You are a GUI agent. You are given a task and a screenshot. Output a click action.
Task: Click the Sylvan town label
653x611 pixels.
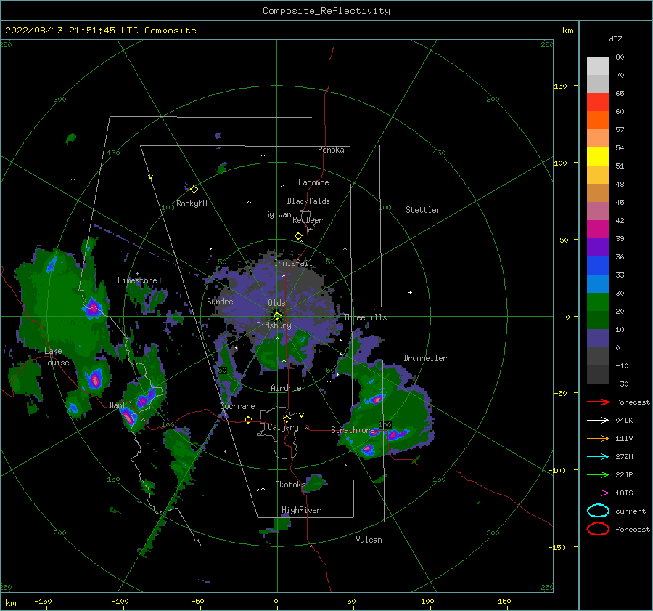coord(278,214)
